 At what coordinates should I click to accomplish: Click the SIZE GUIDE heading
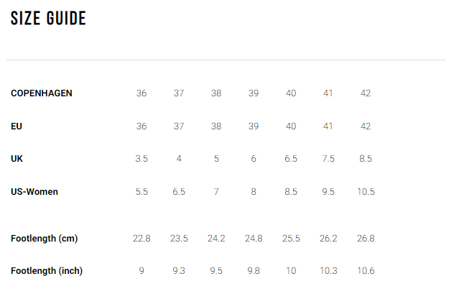point(48,18)
